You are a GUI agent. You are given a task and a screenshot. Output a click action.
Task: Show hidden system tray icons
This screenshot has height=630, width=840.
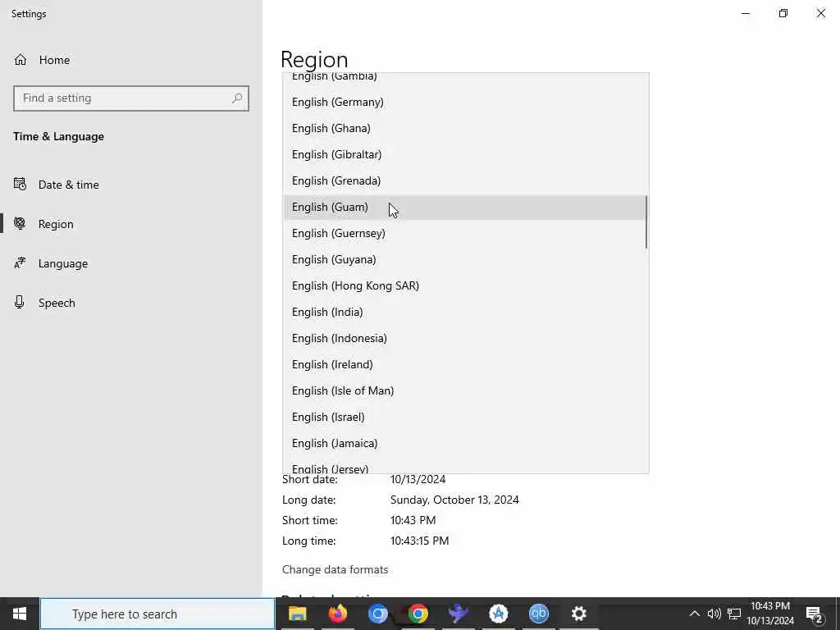(x=694, y=614)
